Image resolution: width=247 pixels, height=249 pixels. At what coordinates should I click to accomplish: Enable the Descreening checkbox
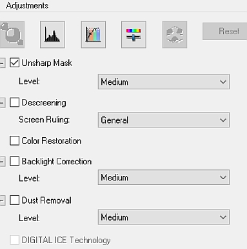click(x=14, y=102)
